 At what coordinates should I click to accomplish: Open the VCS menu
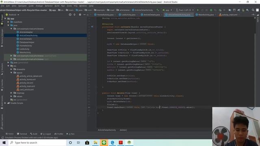pyautogui.click(x=76, y=6)
